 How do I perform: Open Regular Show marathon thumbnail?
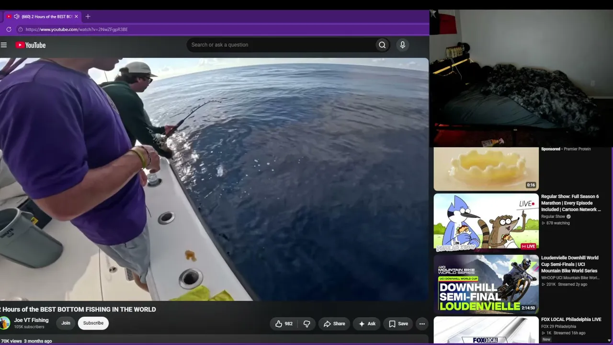coord(486,222)
